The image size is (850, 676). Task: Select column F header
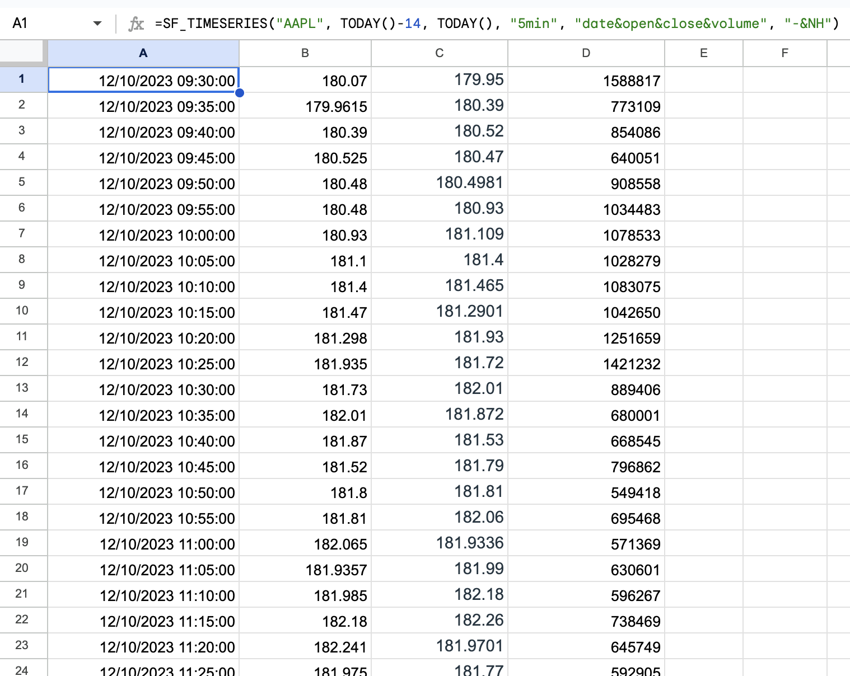tap(785, 53)
